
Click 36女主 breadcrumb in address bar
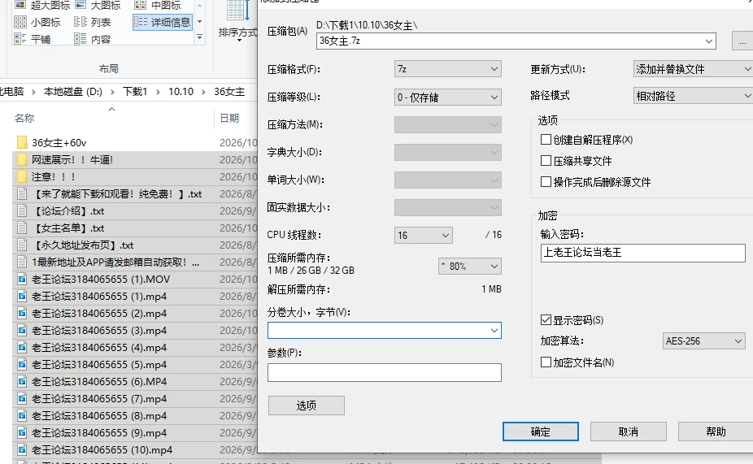pyautogui.click(x=229, y=92)
